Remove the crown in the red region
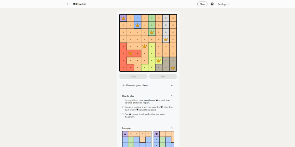 tap(130, 53)
